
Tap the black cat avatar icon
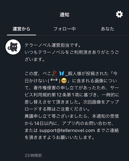(x=13, y=47)
